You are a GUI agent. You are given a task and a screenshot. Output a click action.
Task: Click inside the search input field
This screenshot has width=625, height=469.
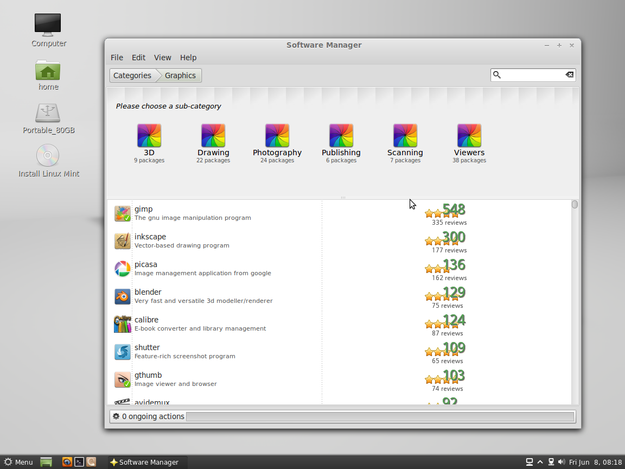533,74
